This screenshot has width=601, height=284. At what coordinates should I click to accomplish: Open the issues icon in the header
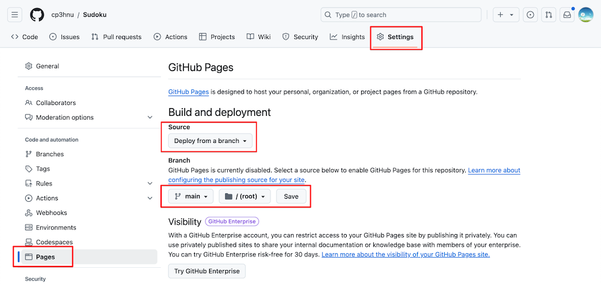coord(531,15)
